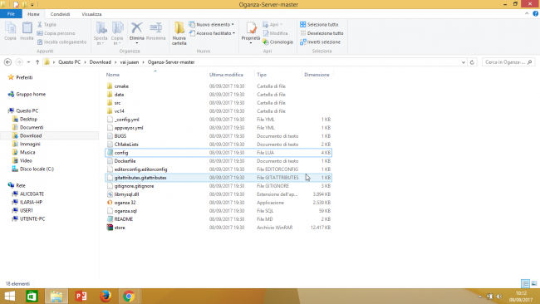Open the Help question mark icon

(536, 14)
